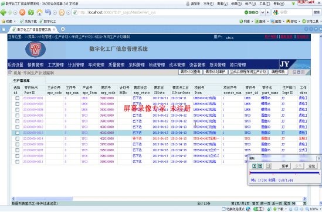Open the 网银 online banking tool
Viewport: 322px width, 212px height.
coord(245,21)
